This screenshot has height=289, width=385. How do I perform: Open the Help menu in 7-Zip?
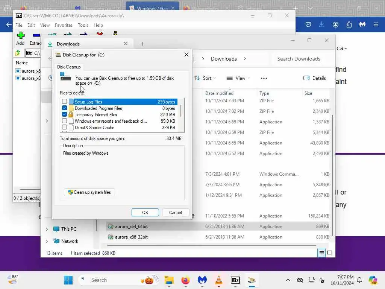[98, 25]
